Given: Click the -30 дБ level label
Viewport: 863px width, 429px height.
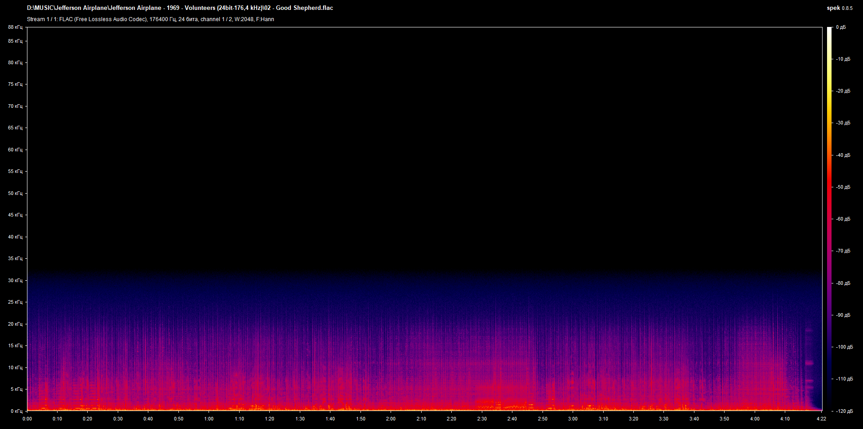Looking at the screenshot, I should [x=843, y=123].
